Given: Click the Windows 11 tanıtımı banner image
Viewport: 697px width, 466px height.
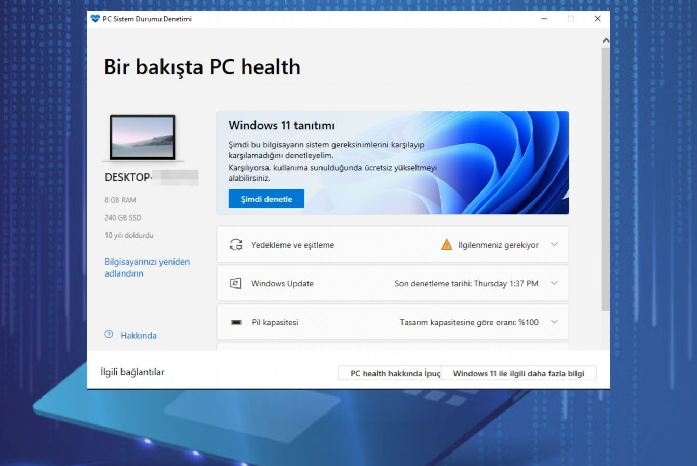Looking at the screenshot, I should click(x=499, y=162).
